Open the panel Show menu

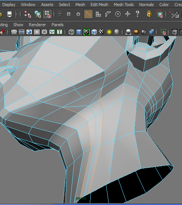coord(18,25)
